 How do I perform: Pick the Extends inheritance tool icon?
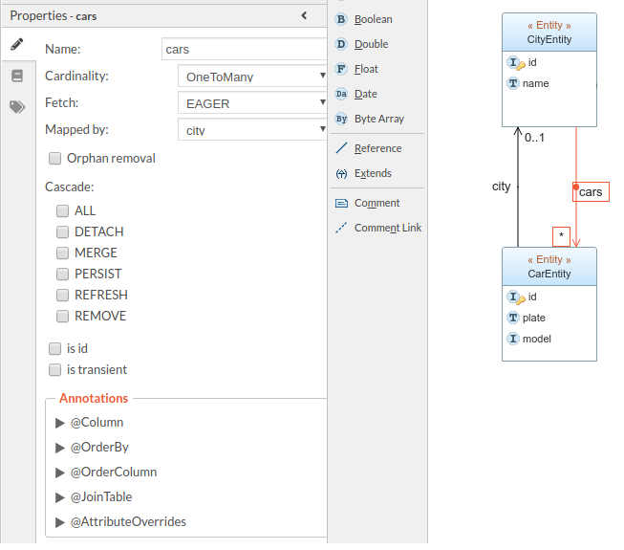pos(341,174)
